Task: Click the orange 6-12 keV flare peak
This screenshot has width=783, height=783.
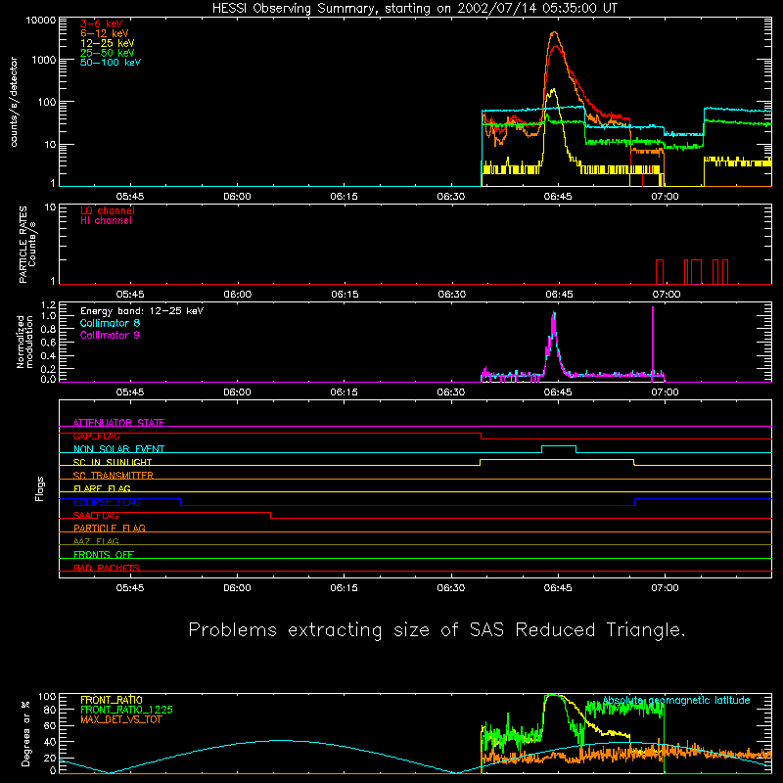Action: click(x=554, y=33)
